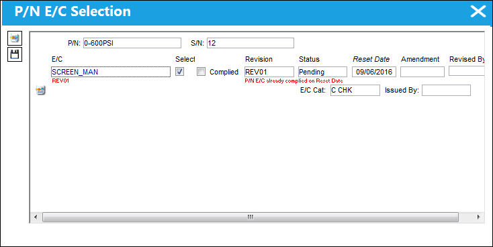Image resolution: width=493 pixels, height=247 pixels.
Task: Click the scrollbar right arrow
Action: tap(478, 217)
